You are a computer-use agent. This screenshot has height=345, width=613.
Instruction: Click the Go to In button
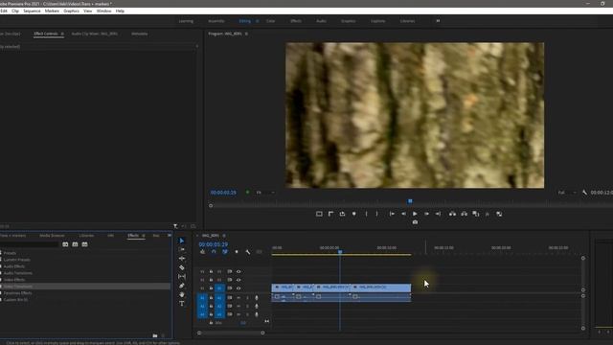coord(392,214)
